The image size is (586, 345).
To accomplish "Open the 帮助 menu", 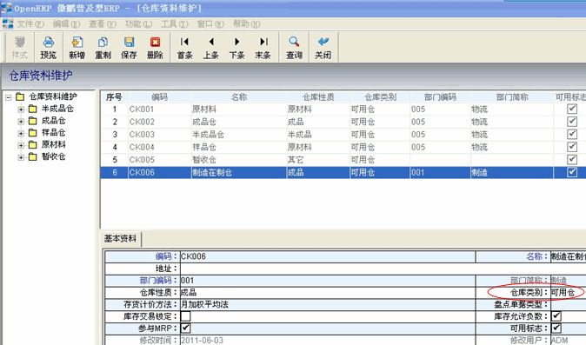I will [246, 24].
